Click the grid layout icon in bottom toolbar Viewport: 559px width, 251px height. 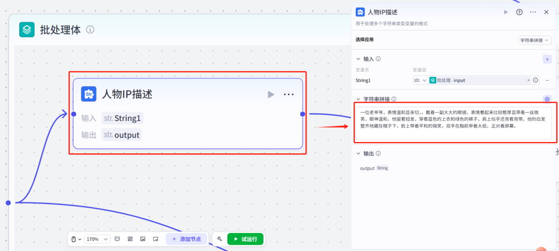pyautogui.click(x=130, y=239)
